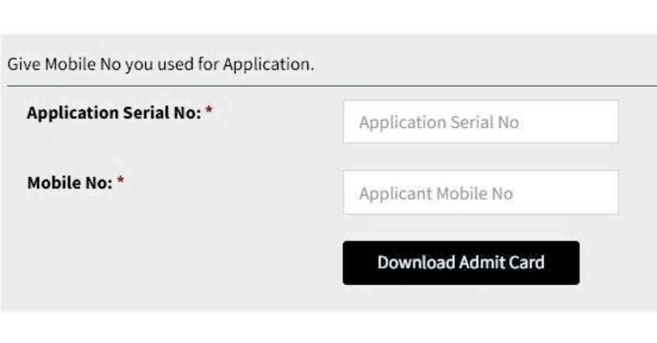Focus the Applicant Mobile No field

pyautogui.click(x=481, y=192)
